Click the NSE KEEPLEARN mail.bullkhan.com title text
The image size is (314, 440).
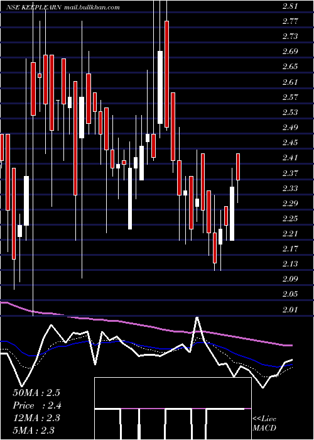(x=63, y=8)
